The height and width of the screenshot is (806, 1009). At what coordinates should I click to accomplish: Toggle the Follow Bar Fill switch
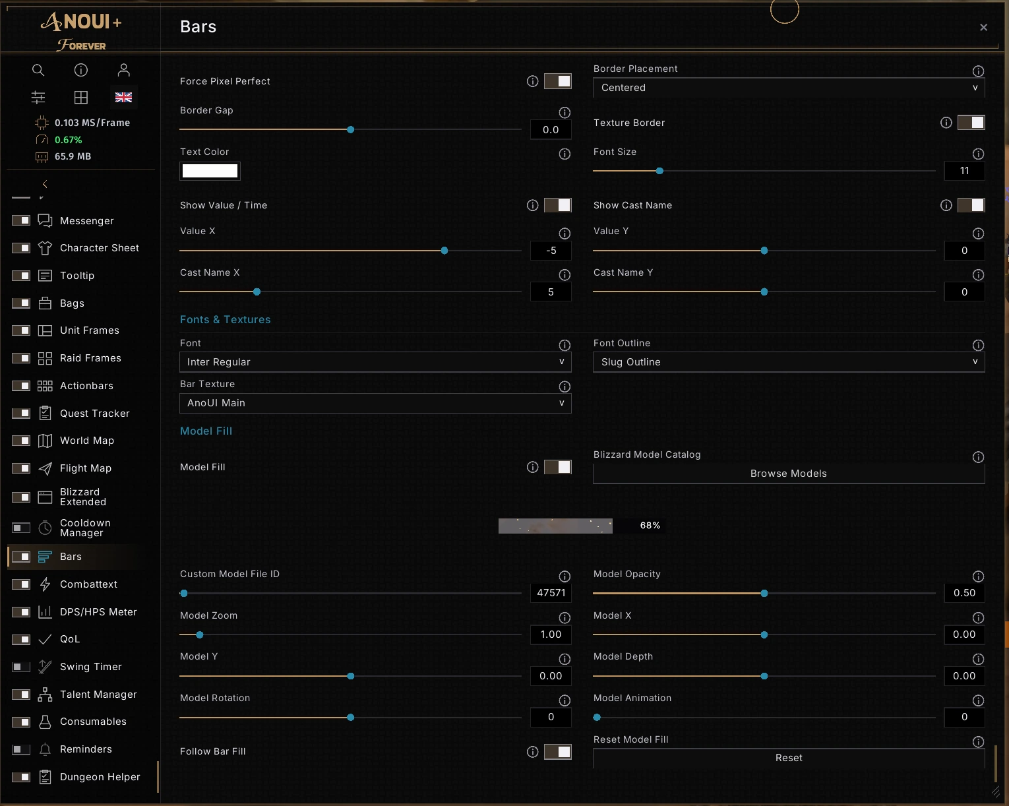[558, 752]
